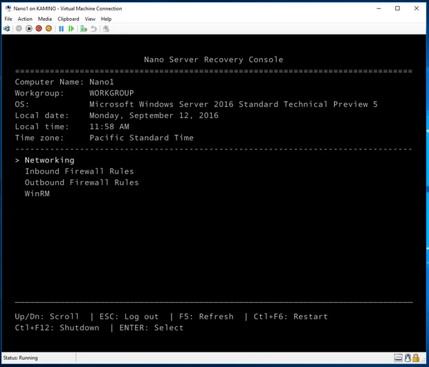The width and height of the screenshot is (429, 367).
Task: Pause the virtual machine
Action: 62,29
